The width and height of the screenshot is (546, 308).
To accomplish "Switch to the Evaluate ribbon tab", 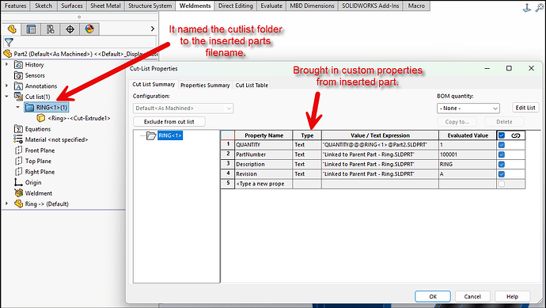I will [271, 6].
